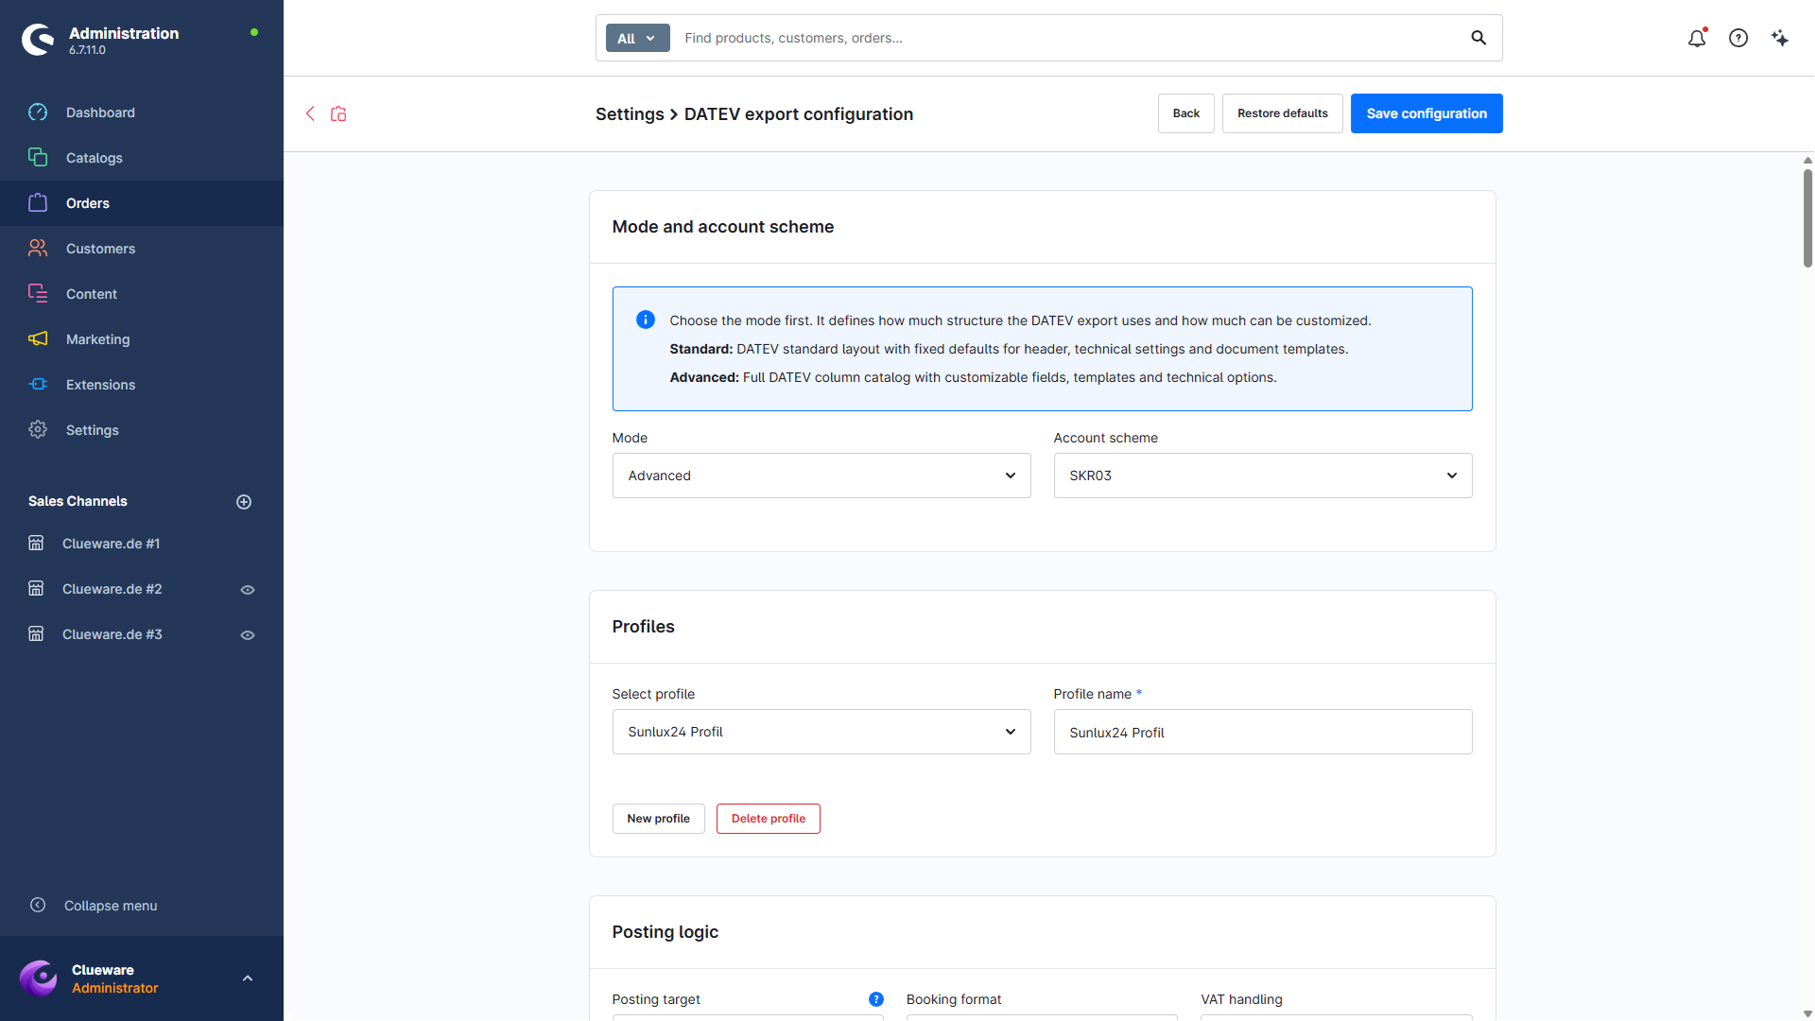Image resolution: width=1815 pixels, height=1021 pixels.
Task: Open the Clueware.de #1 sales channel
Action: pos(111,544)
